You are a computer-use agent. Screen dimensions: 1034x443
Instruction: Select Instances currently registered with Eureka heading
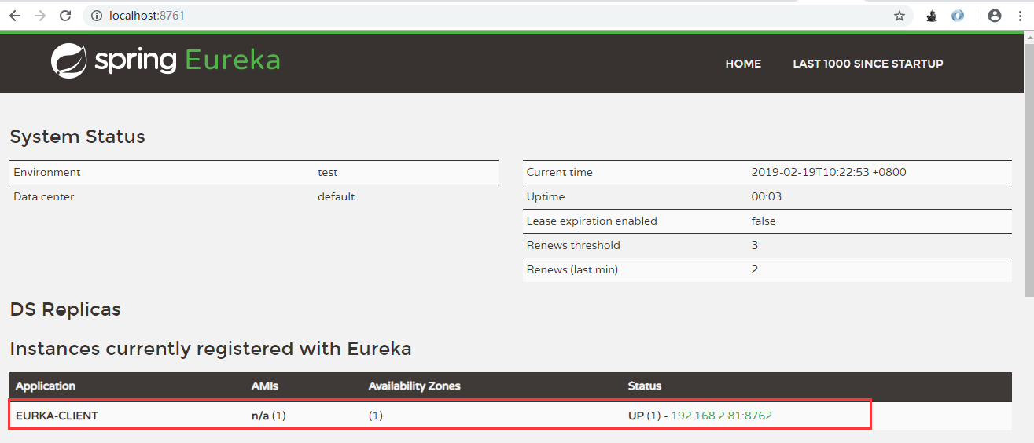click(x=211, y=349)
